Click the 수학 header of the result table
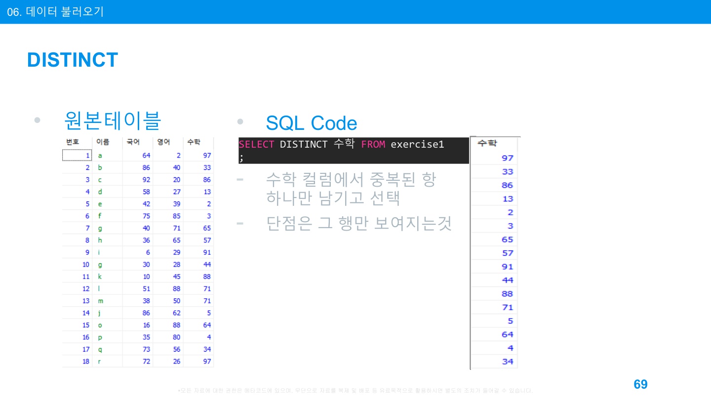The height and width of the screenshot is (400, 711). (x=487, y=143)
